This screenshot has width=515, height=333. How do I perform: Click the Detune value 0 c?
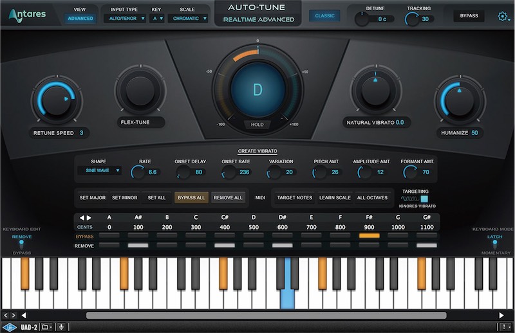pyautogui.click(x=382, y=19)
